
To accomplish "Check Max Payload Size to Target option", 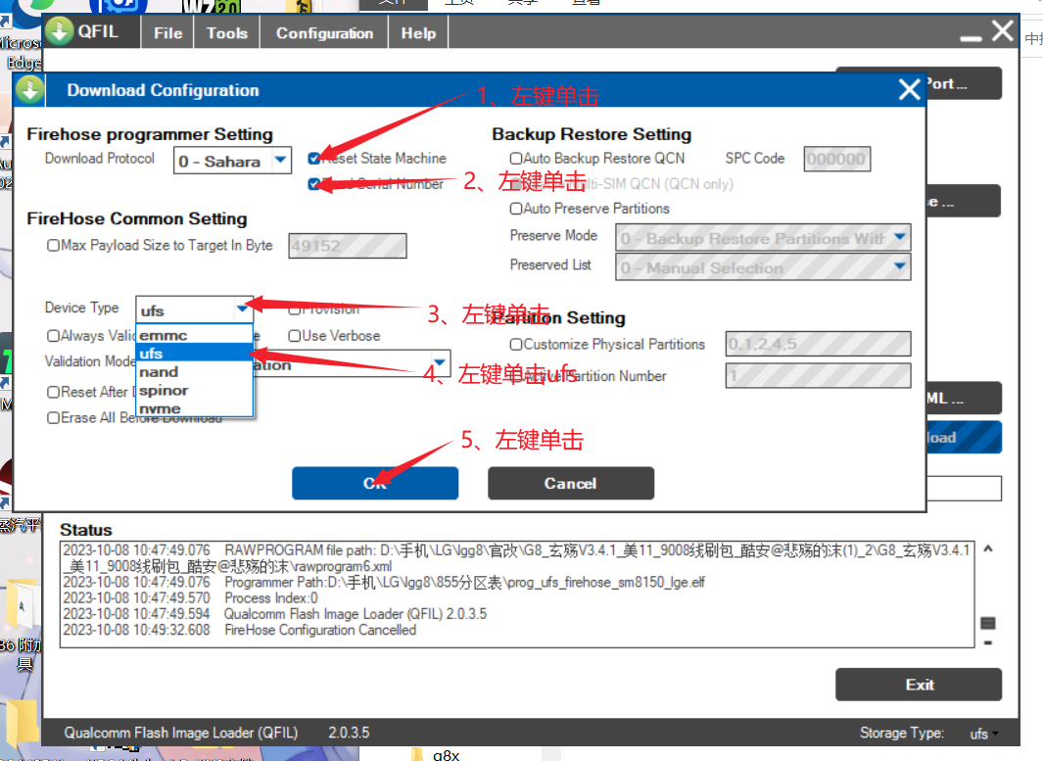I will (x=54, y=246).
